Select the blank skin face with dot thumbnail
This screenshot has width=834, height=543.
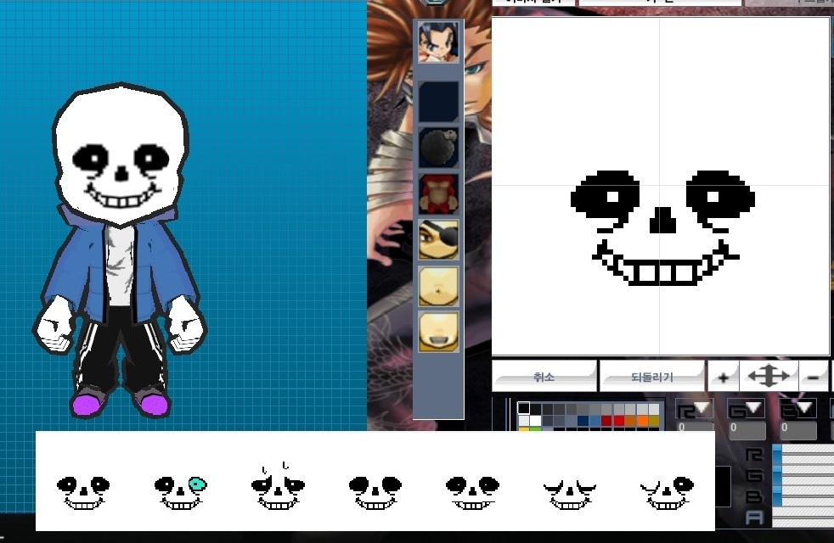(x=438, y=287)
